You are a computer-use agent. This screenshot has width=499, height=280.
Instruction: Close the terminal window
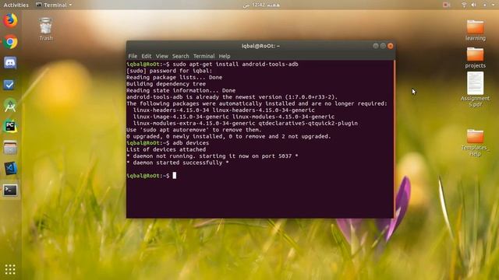pyautogui.click(x=391, y=46)
